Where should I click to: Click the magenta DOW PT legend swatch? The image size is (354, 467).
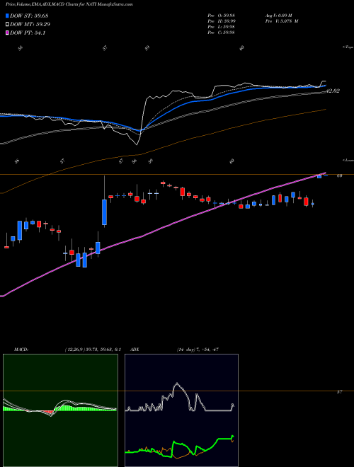click(x=8, y=33)
